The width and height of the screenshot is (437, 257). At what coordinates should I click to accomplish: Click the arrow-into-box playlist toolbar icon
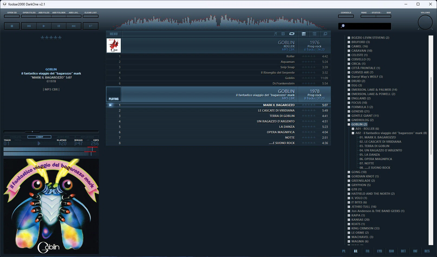coord(283,34)
